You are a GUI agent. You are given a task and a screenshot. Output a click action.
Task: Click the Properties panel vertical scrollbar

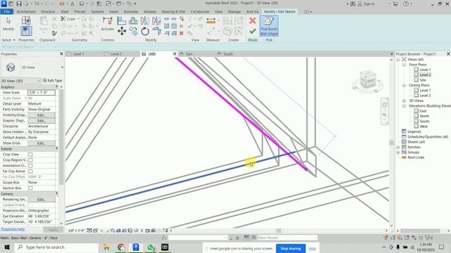[x=61, y=138]
